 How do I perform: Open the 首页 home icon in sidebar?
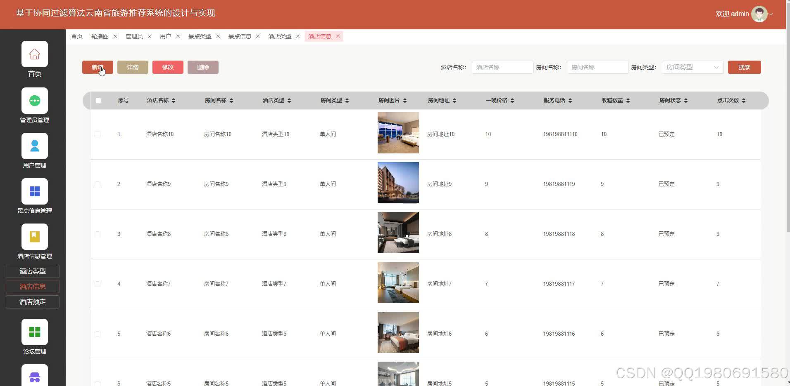(x=35, y=54)
